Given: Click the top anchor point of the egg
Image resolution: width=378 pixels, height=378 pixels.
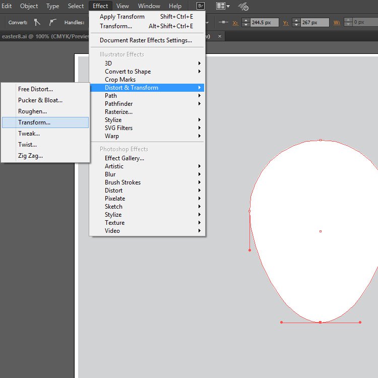Looking at the screenshot, I should [x=321, y=140].
